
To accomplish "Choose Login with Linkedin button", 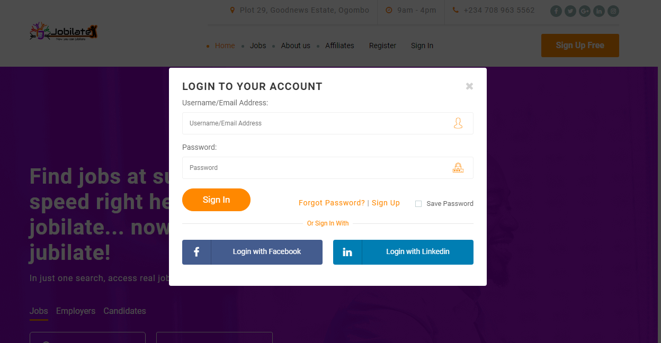I will pyautogui.click(x=403, y=252).
